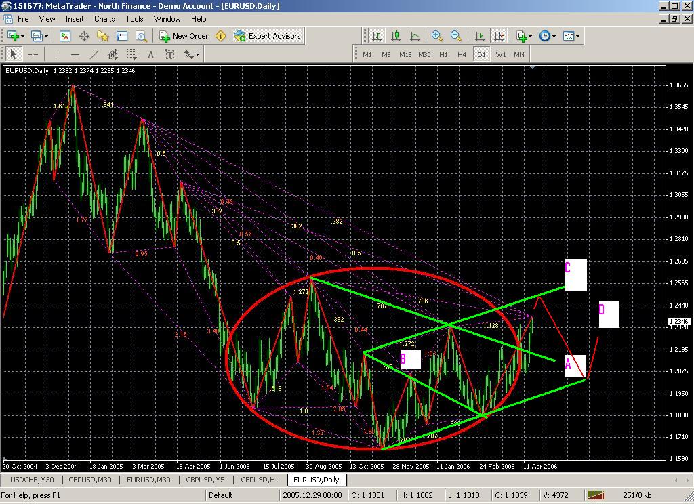Expand the Profiles dropdown arrow
The height and width of the screenshot is (504, 694).
pyautogui.click(x=46, y=37)
